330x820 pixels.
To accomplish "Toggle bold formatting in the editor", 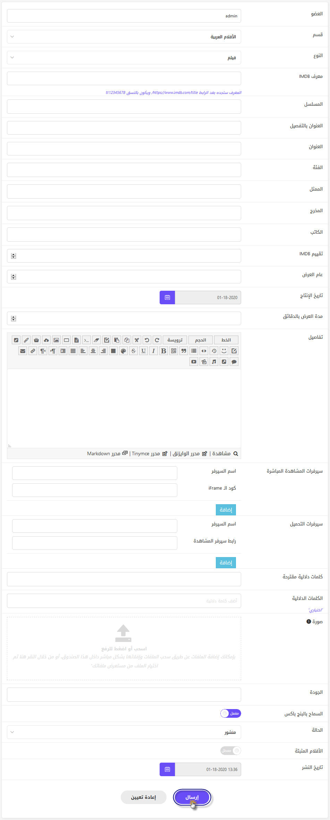I will (163, 351).
